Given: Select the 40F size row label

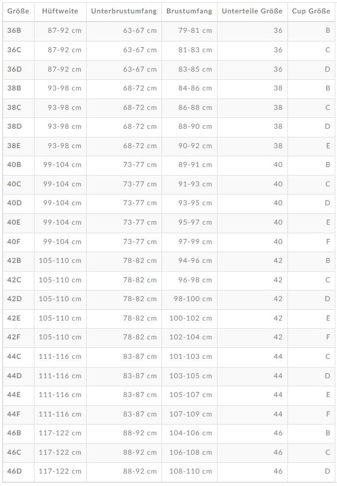Looking at the screenshot, I should point(15,241).
